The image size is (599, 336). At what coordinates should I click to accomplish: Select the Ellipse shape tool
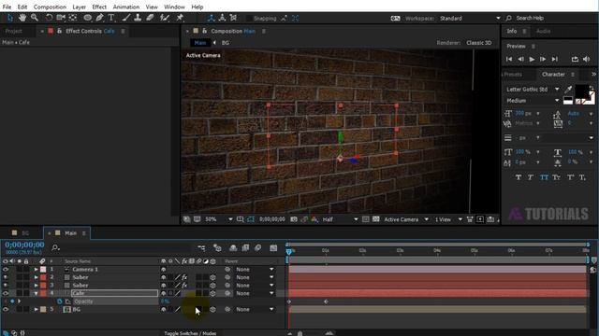pos(87,18)
